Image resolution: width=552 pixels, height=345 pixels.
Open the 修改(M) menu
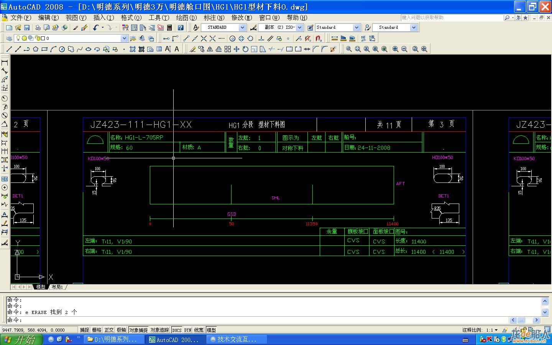[x=242, y=18]
